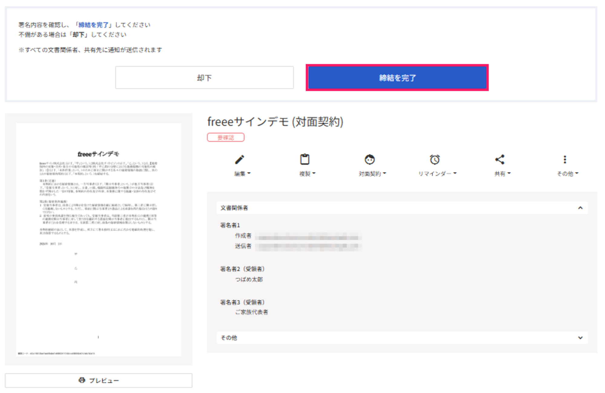Click the document page thumbnail
The height and width of the screenshot is (393, 605).
(99, 239)
